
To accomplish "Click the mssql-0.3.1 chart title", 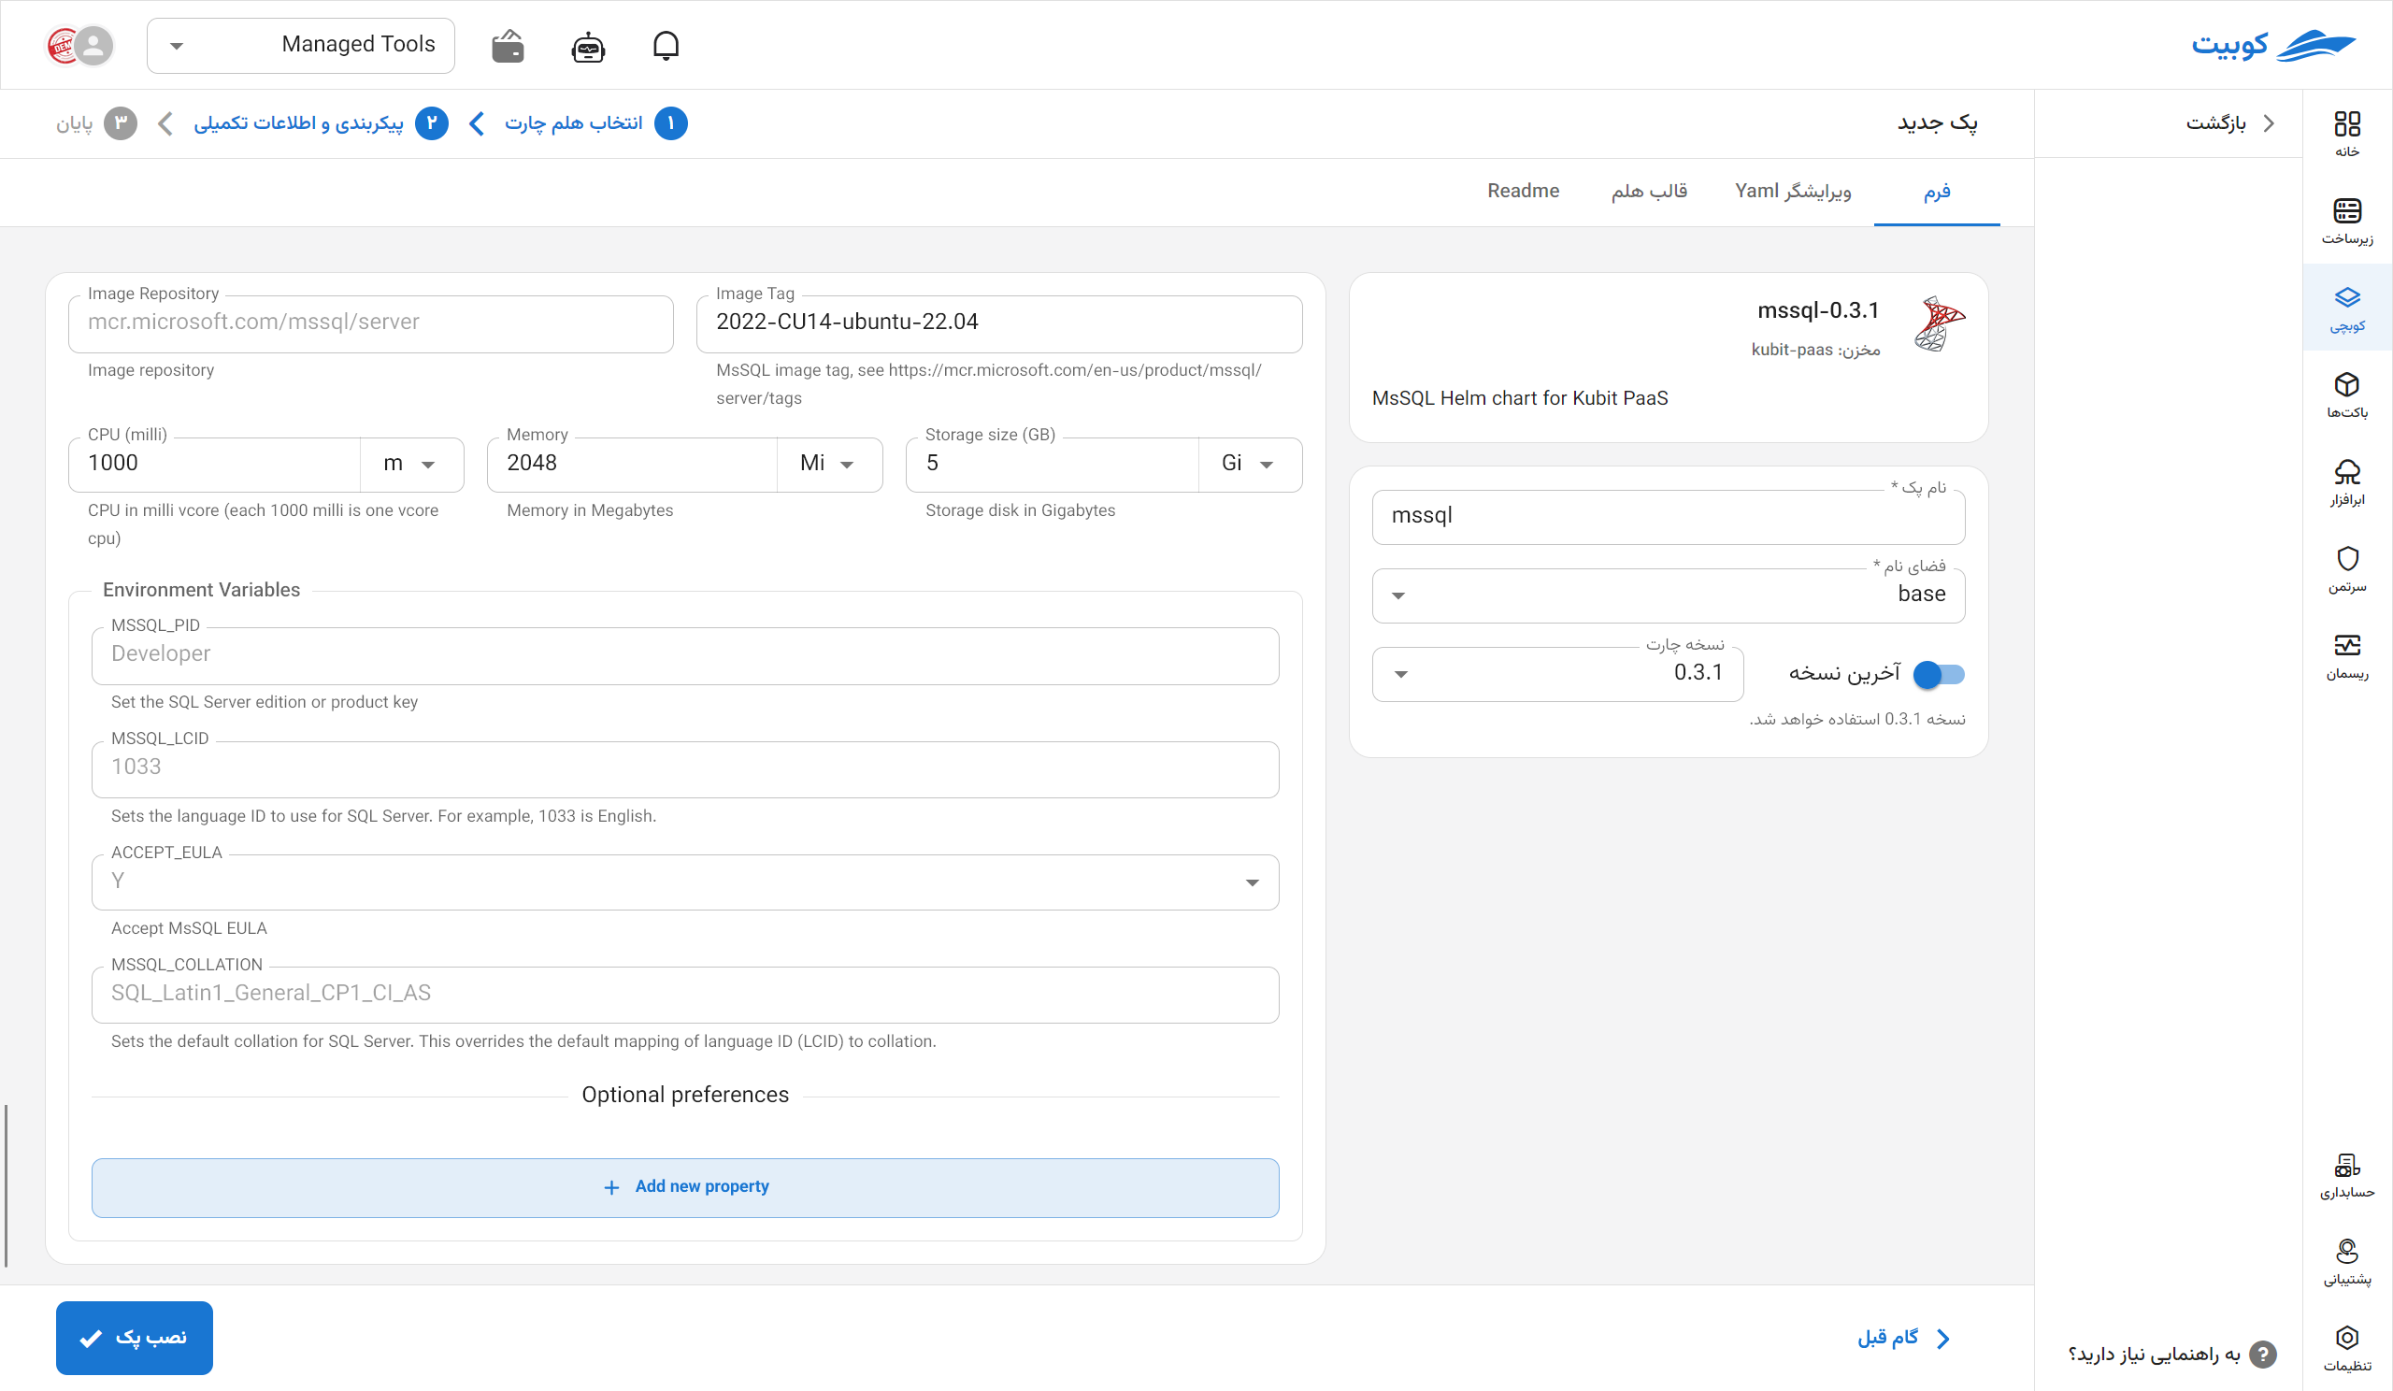I will 1817,309.
